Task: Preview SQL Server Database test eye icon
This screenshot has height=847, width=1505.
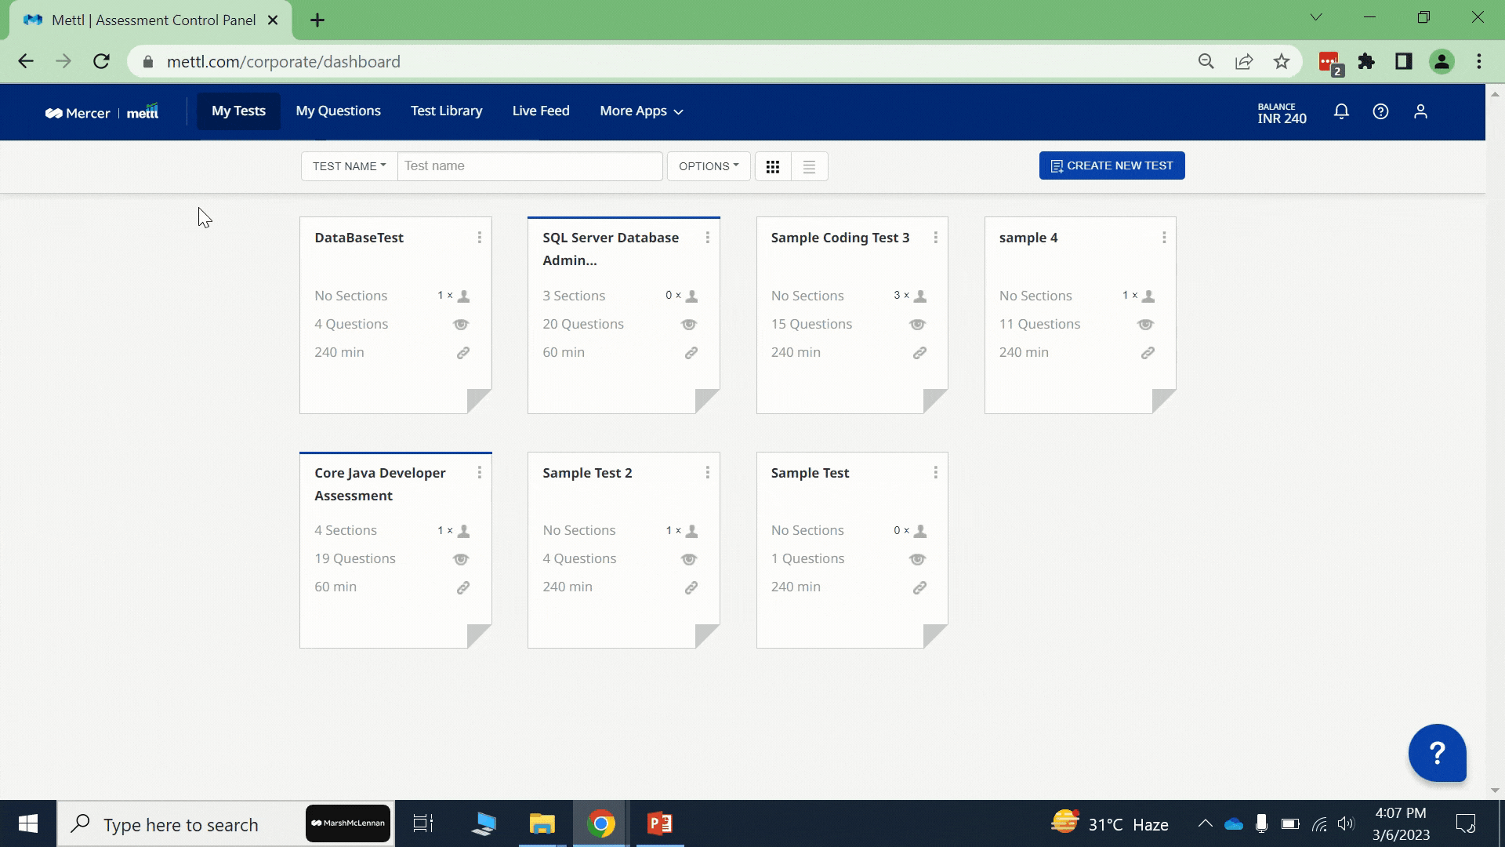Action: click(689, 324)
